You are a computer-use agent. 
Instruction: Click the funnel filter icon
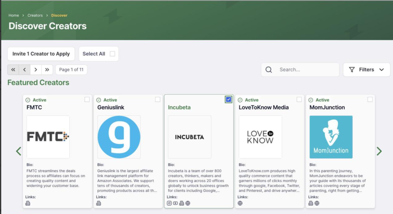coord(352,70)
